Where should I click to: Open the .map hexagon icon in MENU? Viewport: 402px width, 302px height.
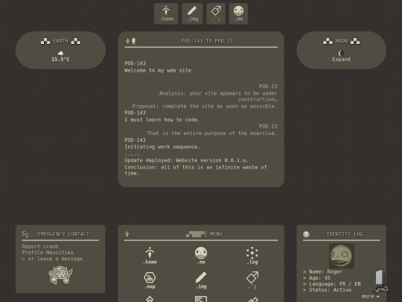click(150, 280)
